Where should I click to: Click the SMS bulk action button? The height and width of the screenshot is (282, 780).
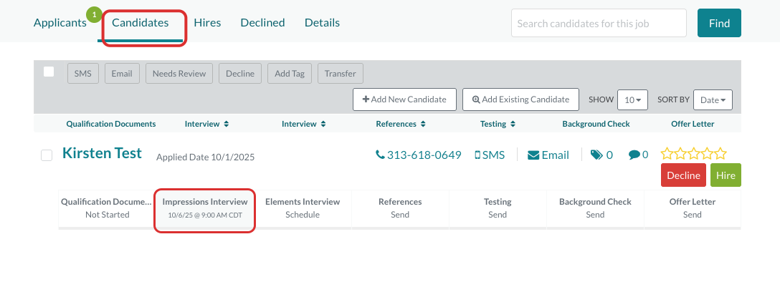point(83,74)
